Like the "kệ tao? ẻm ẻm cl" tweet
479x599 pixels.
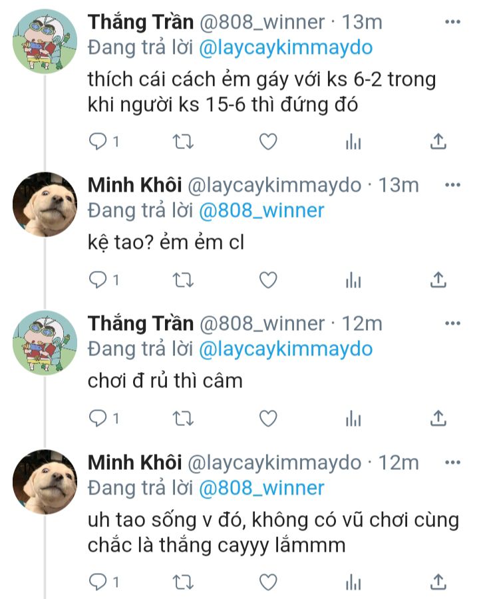[267, 280]
